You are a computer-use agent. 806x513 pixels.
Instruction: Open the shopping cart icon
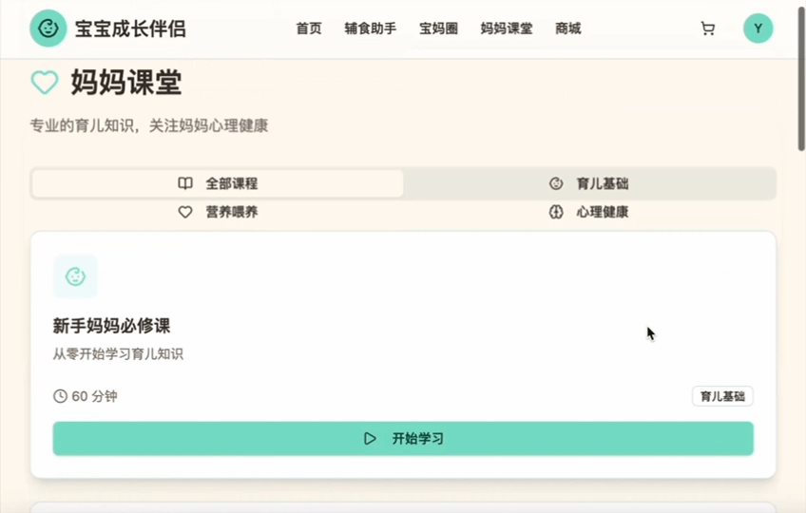[x=708, y=28]
